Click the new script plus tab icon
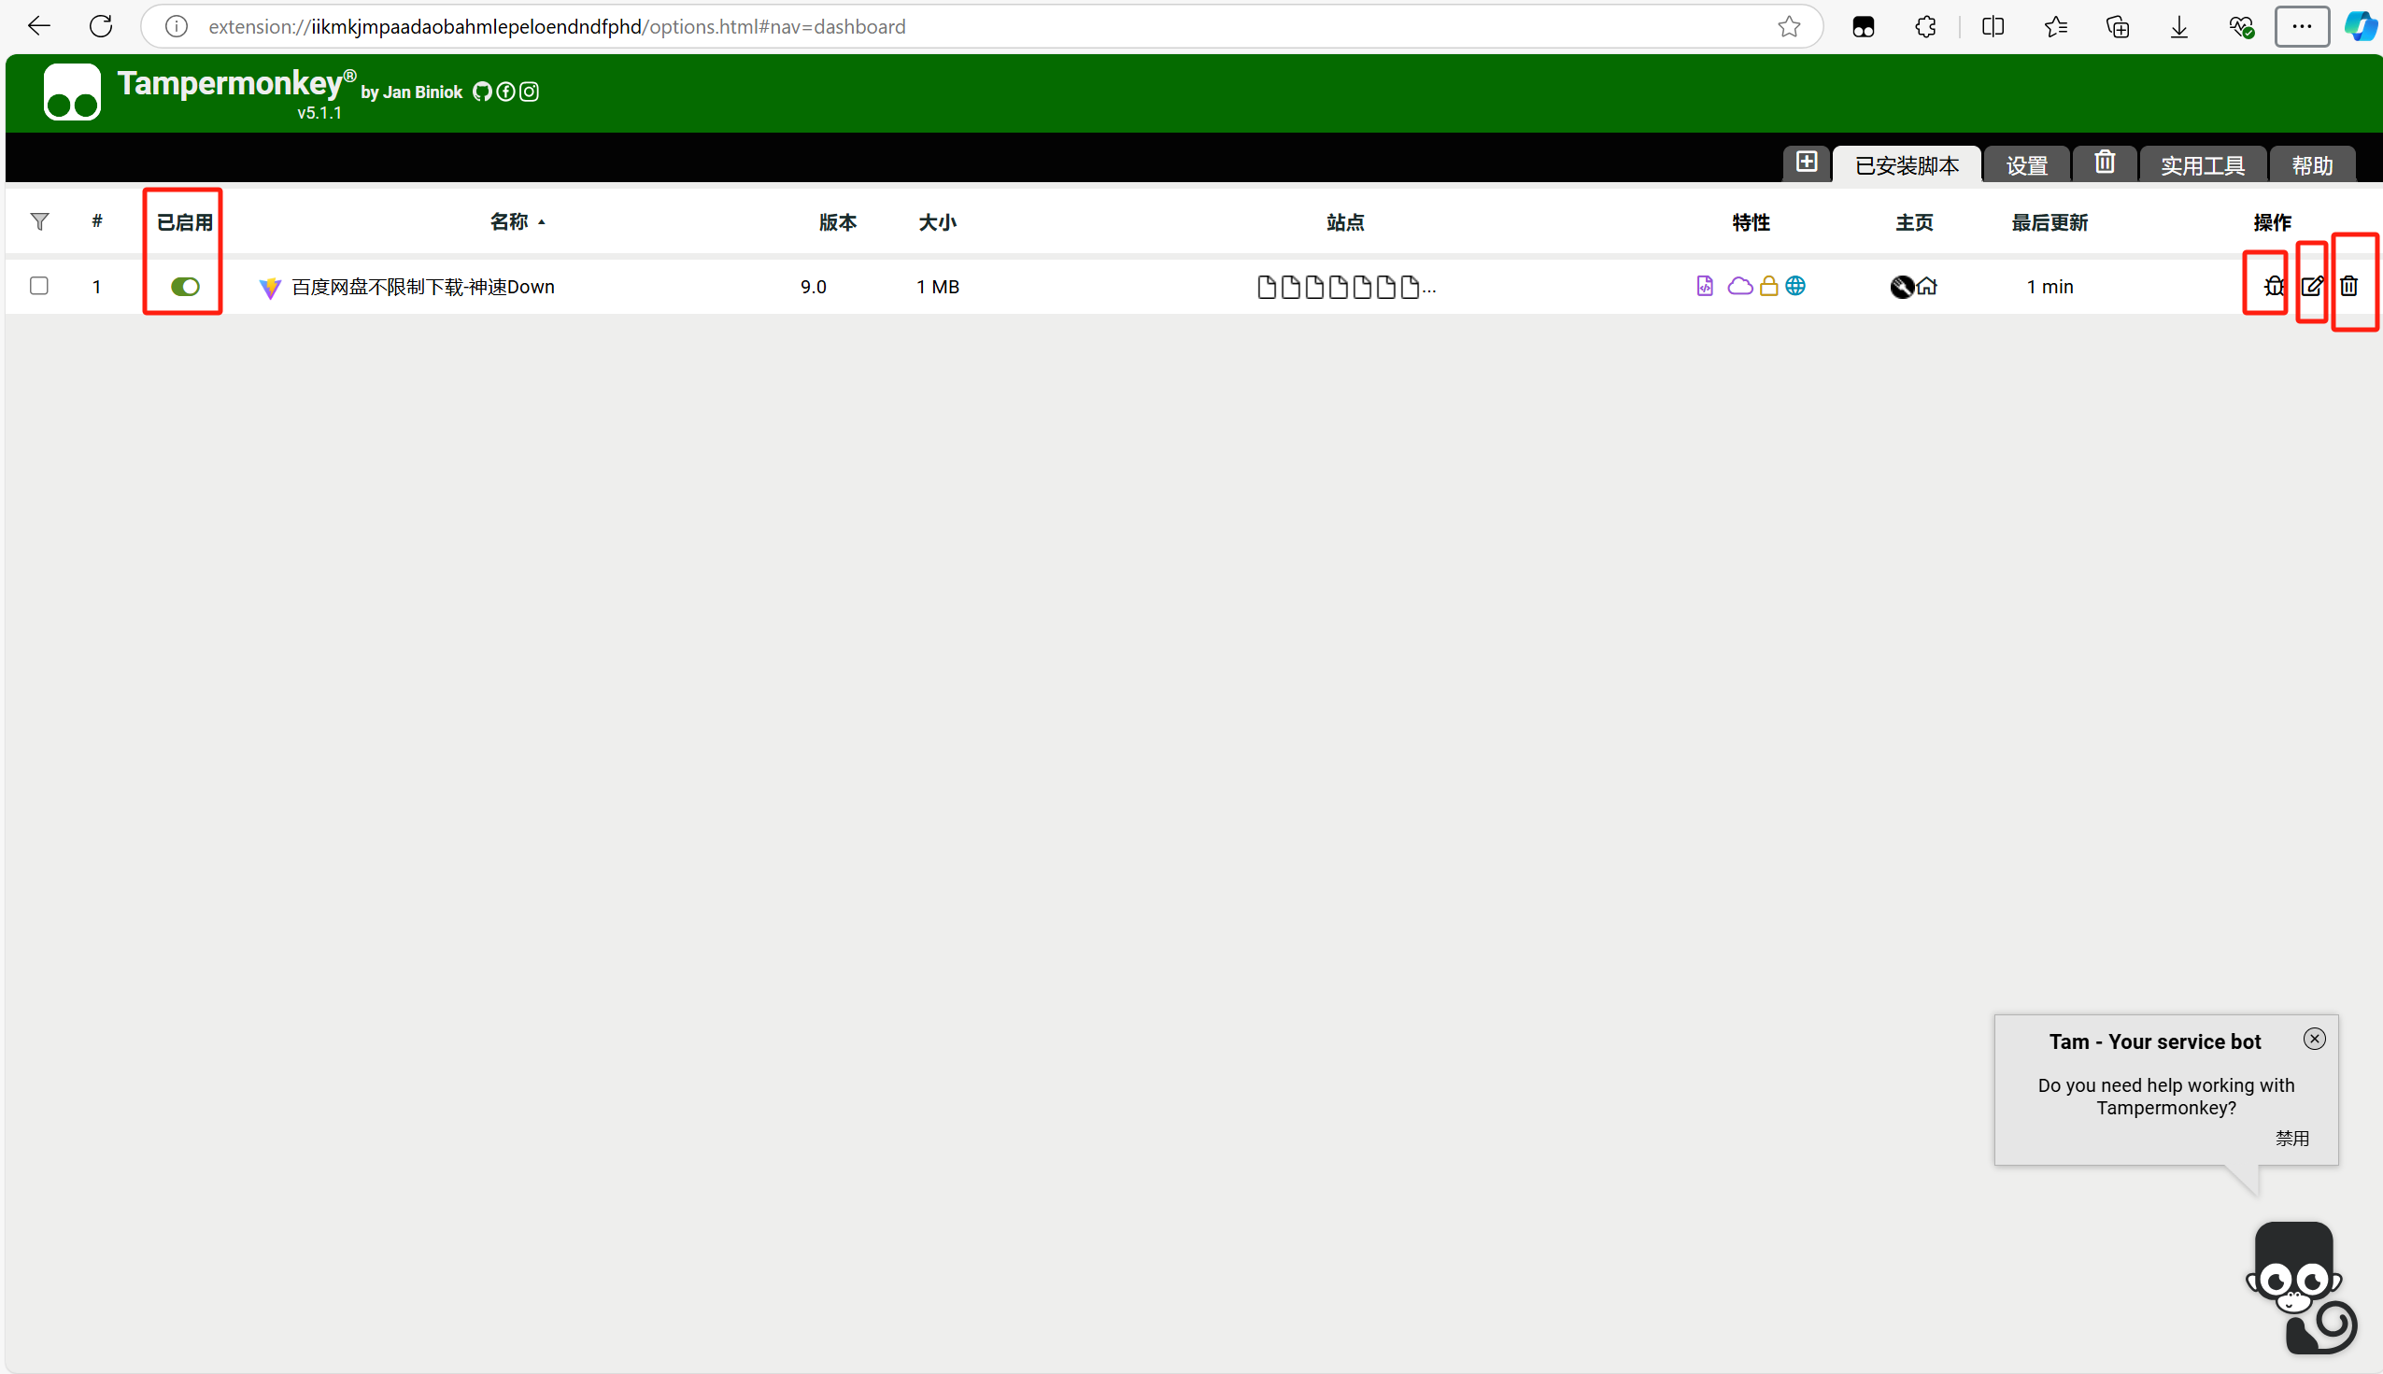The height and width of the screenshot is (1374, 2383). coord(1807,163)
